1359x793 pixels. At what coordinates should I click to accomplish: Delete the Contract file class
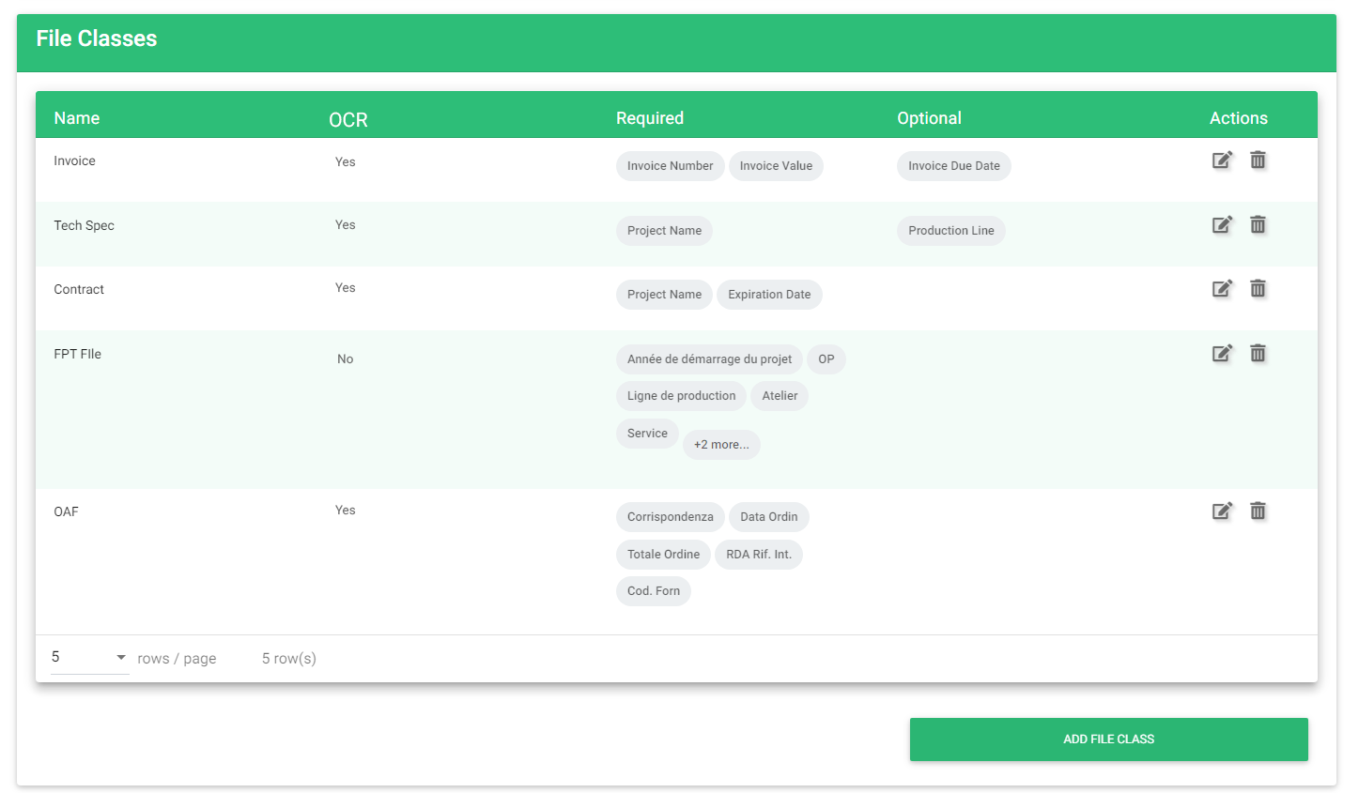pyautogui.click(x=1258, y=289)
